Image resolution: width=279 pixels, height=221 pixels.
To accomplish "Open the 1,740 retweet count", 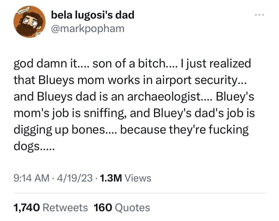I will coord(27,208).
